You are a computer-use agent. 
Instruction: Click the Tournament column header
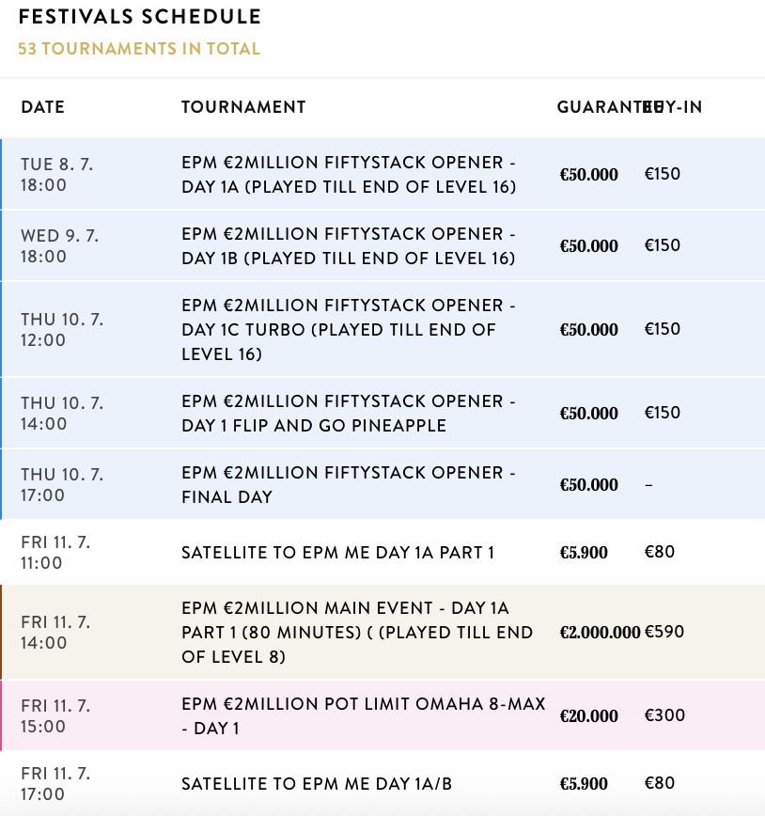(x=243, y=107)
